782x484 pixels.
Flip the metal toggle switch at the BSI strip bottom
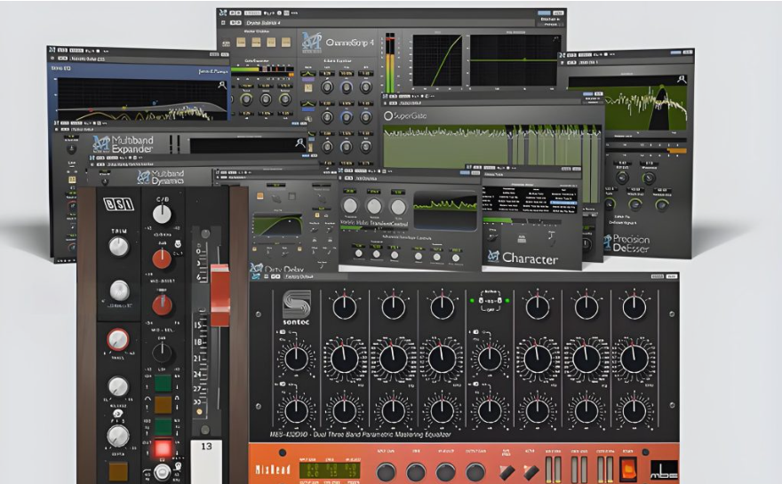[161, 471]
